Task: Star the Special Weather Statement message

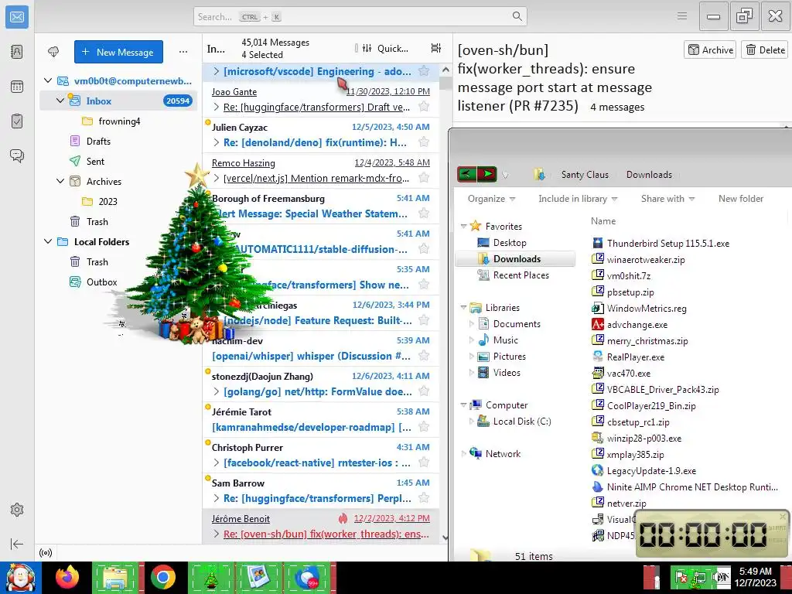Action: tap(424, 213)
